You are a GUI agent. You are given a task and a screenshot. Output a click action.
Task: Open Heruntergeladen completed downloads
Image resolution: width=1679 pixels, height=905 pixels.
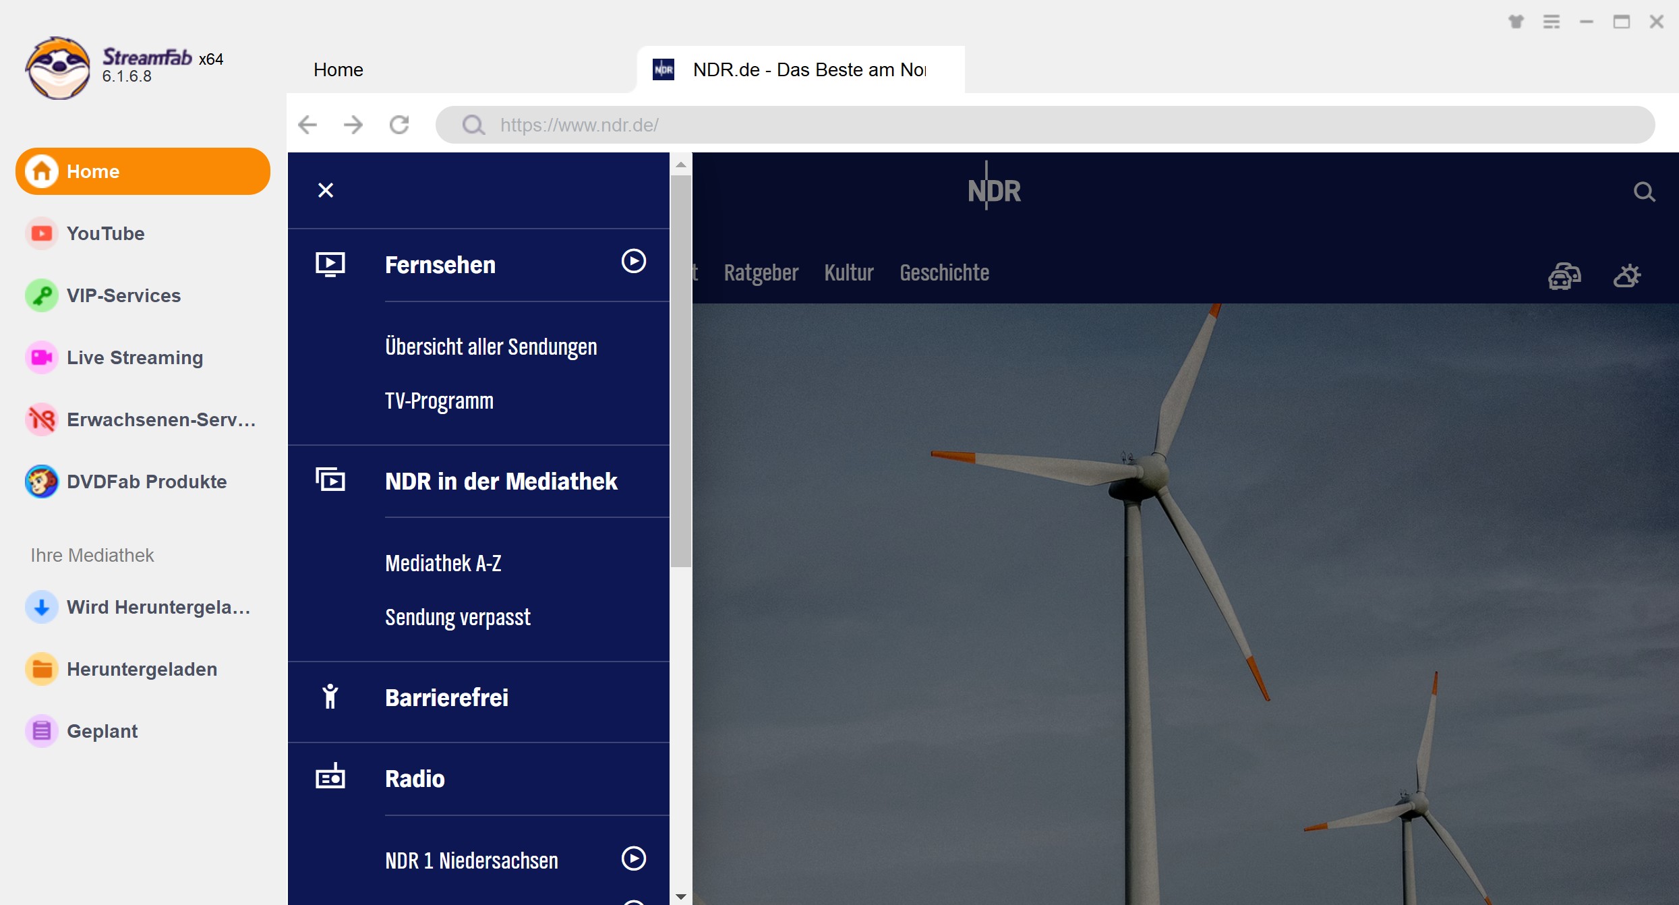(x=142, y=669)
